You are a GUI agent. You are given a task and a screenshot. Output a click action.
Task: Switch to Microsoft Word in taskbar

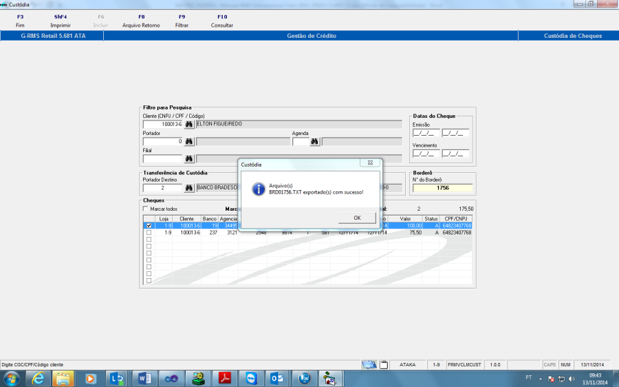tap(144, 379)
